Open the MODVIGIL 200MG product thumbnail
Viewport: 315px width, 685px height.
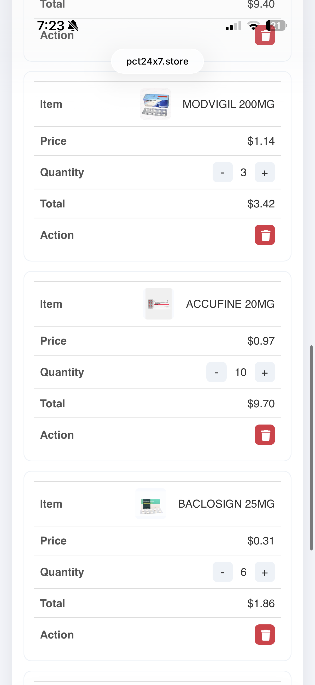pos(155,104)
